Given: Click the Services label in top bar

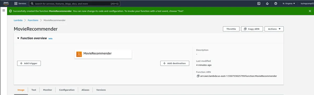Looking at the screenshot, I should pos(22,4).
